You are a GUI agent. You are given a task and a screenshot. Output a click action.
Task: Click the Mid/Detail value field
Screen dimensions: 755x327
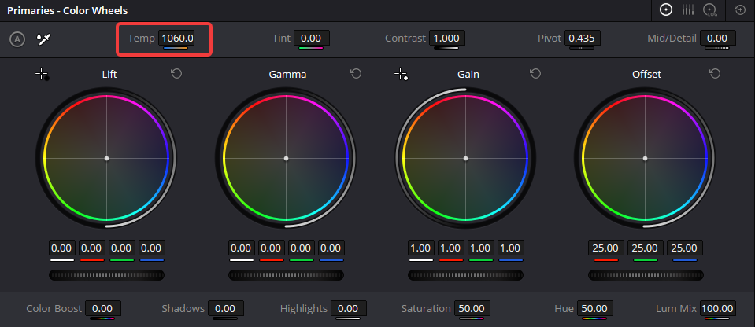click(x=717, y=38)
